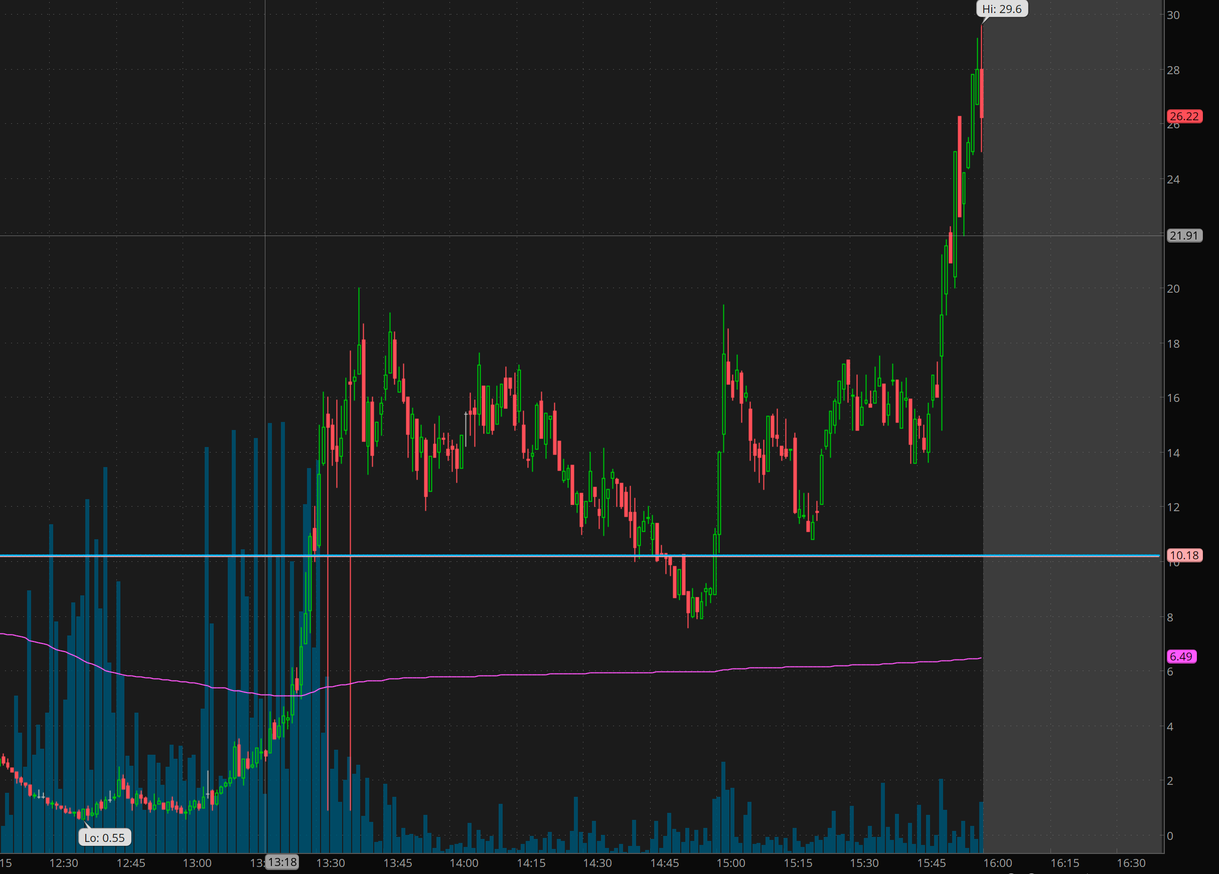Click the 21.91 crosshair price label
Image resolution: width=1219 pixels, height=874 pixels.
(x=1184, y=235)
